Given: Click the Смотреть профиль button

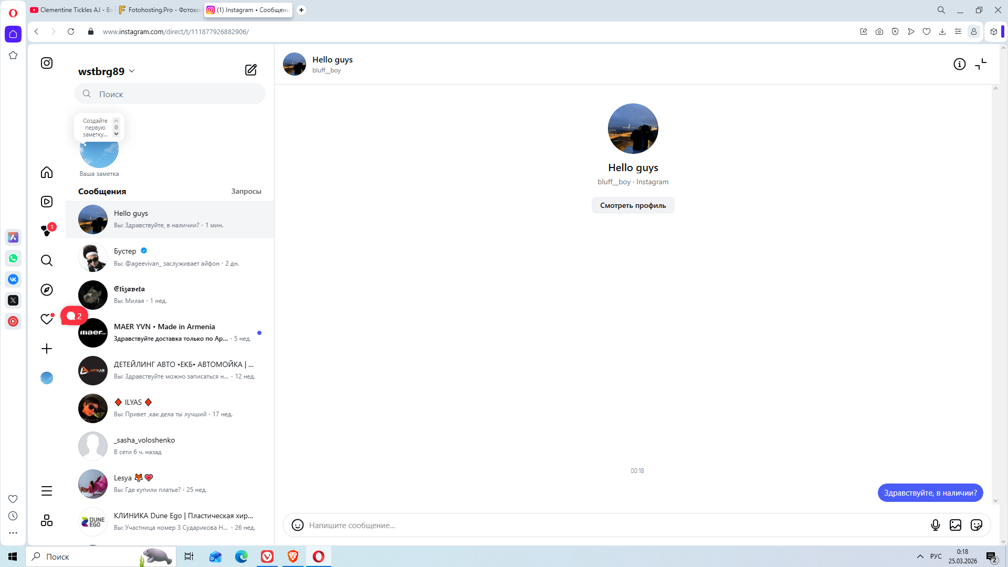Looking at the screenshot, I should coord(633,205).
